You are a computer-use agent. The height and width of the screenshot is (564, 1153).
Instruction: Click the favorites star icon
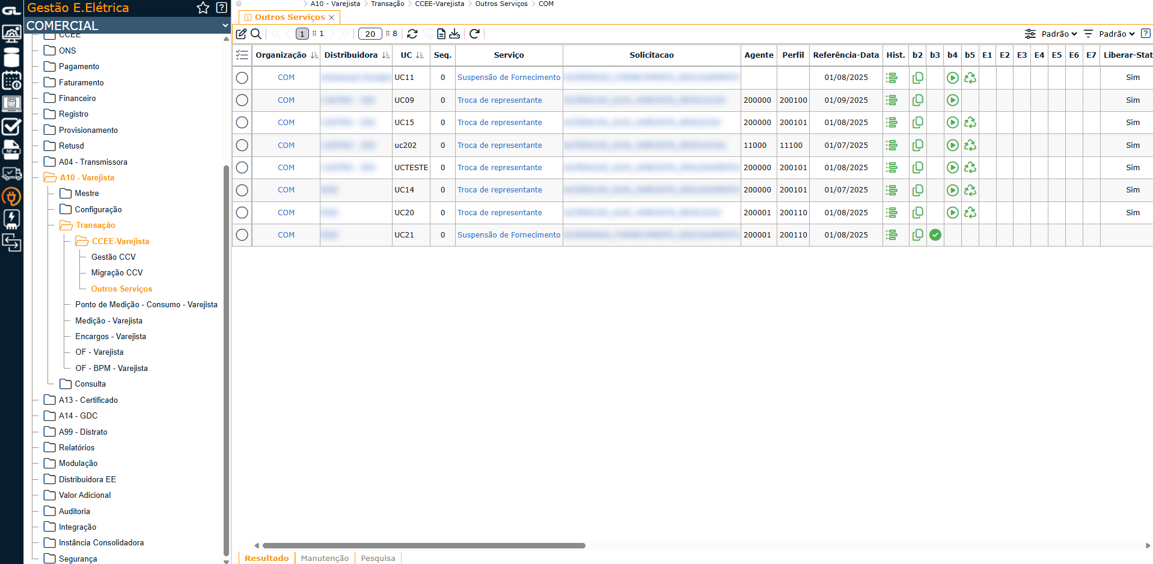coord(203,8)
